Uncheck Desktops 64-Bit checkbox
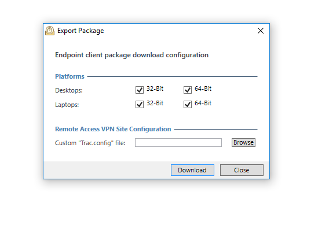Viewport: 329px width, 225px height. (188, 90)
